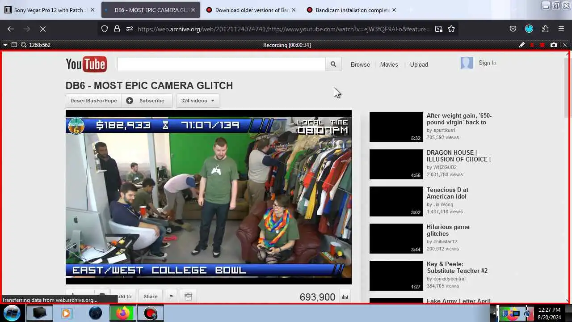Click the browser URL address field
The image size is (572, 322).
click(282, 29)
